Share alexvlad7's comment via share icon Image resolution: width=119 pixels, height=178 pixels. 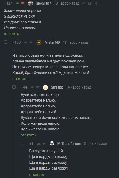point(96,3)
